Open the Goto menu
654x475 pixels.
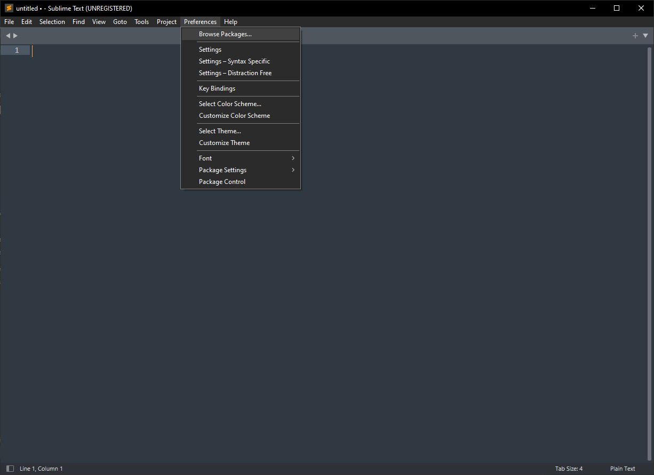(120, 22)
